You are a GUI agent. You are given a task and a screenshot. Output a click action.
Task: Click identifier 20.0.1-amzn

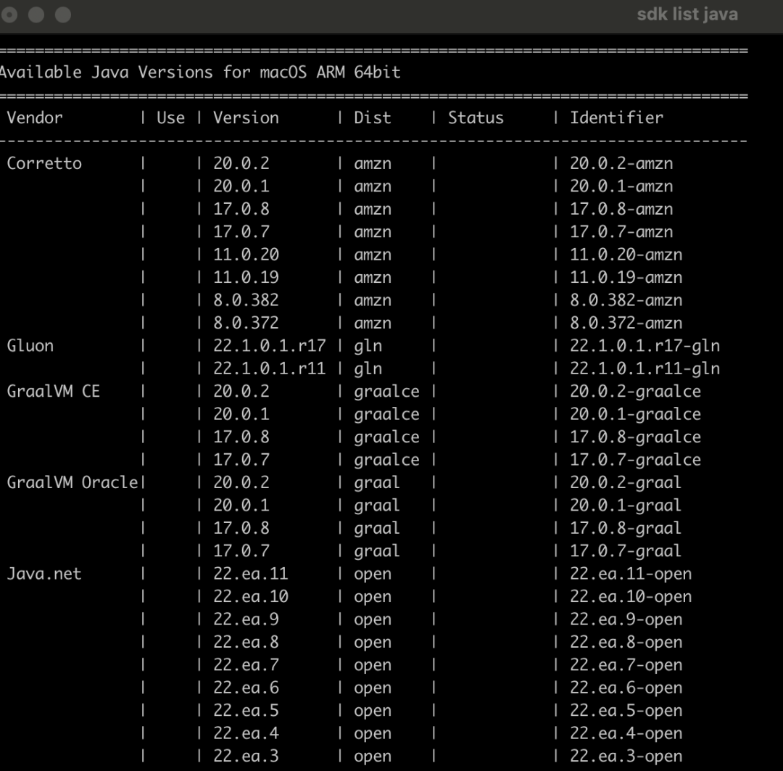click(x=622, y=186)
